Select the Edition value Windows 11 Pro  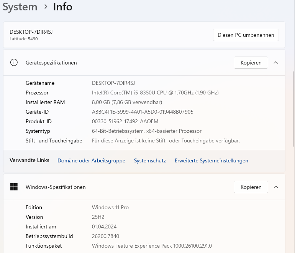[x=110, y=207]
